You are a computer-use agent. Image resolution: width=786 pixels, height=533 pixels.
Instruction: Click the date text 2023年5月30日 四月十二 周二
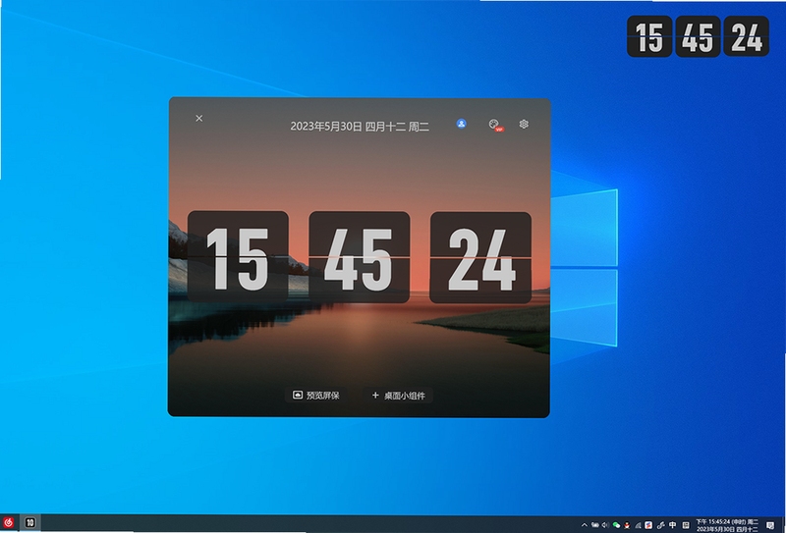[360, 127]
